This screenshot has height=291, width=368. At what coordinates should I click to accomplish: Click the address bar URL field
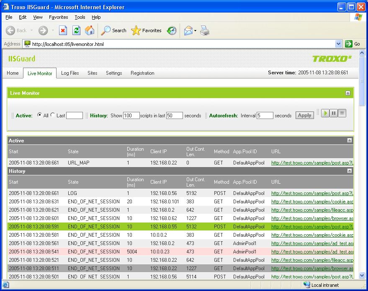tap(183, 44)
